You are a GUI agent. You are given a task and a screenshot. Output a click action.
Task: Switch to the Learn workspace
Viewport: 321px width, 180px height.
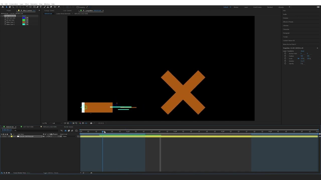pyautogui.click(x=246, y=7)
